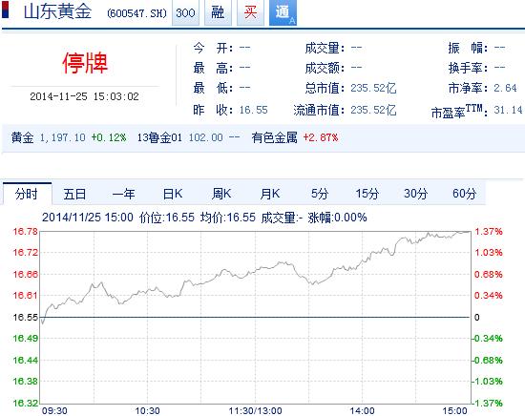Image resolution: width=525 pixels, height=416 pixels.
Task: Click the 09:30 time axis label
Action: coord(54,410)
